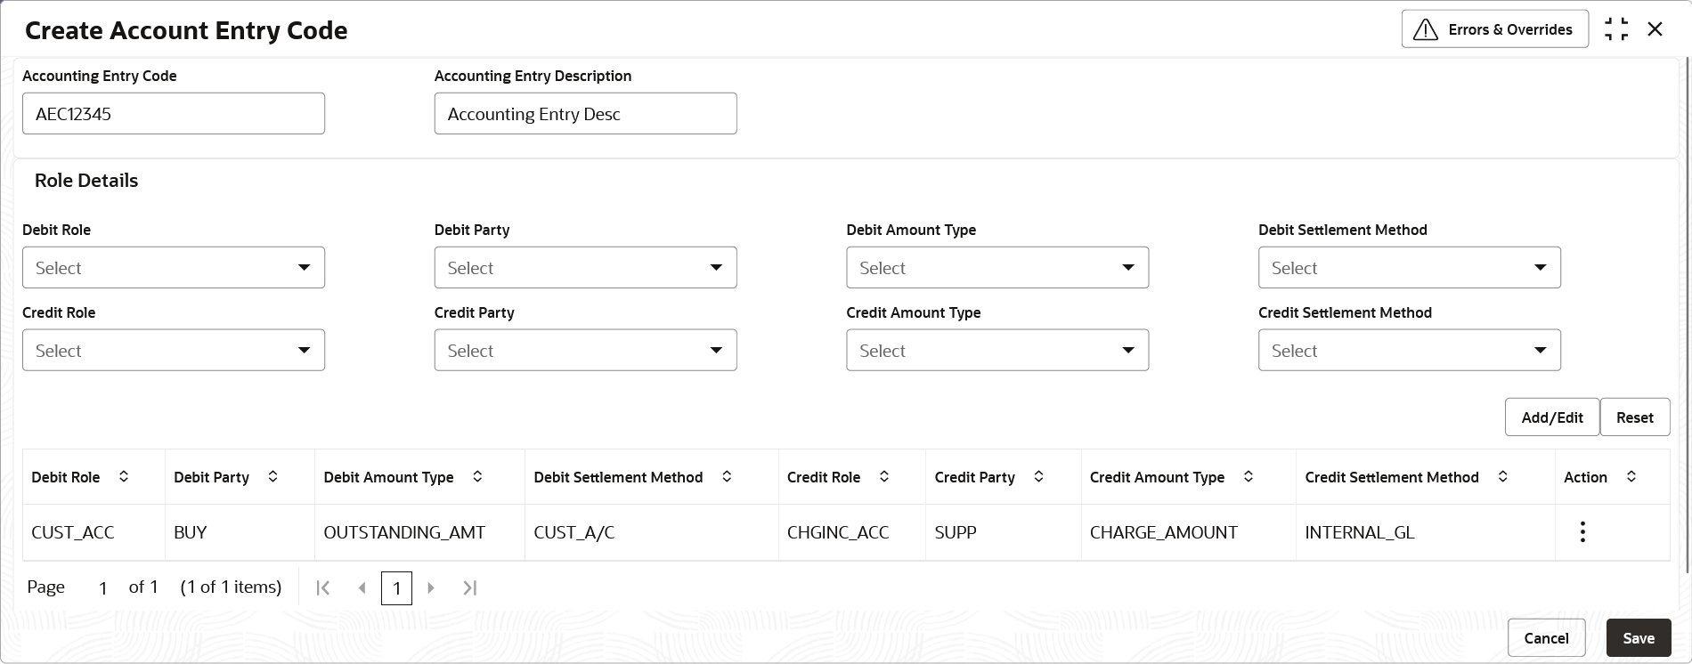The image size is (1692, 664).
Task: Open the row actions three-dot menu
Action: point(1582,532)
